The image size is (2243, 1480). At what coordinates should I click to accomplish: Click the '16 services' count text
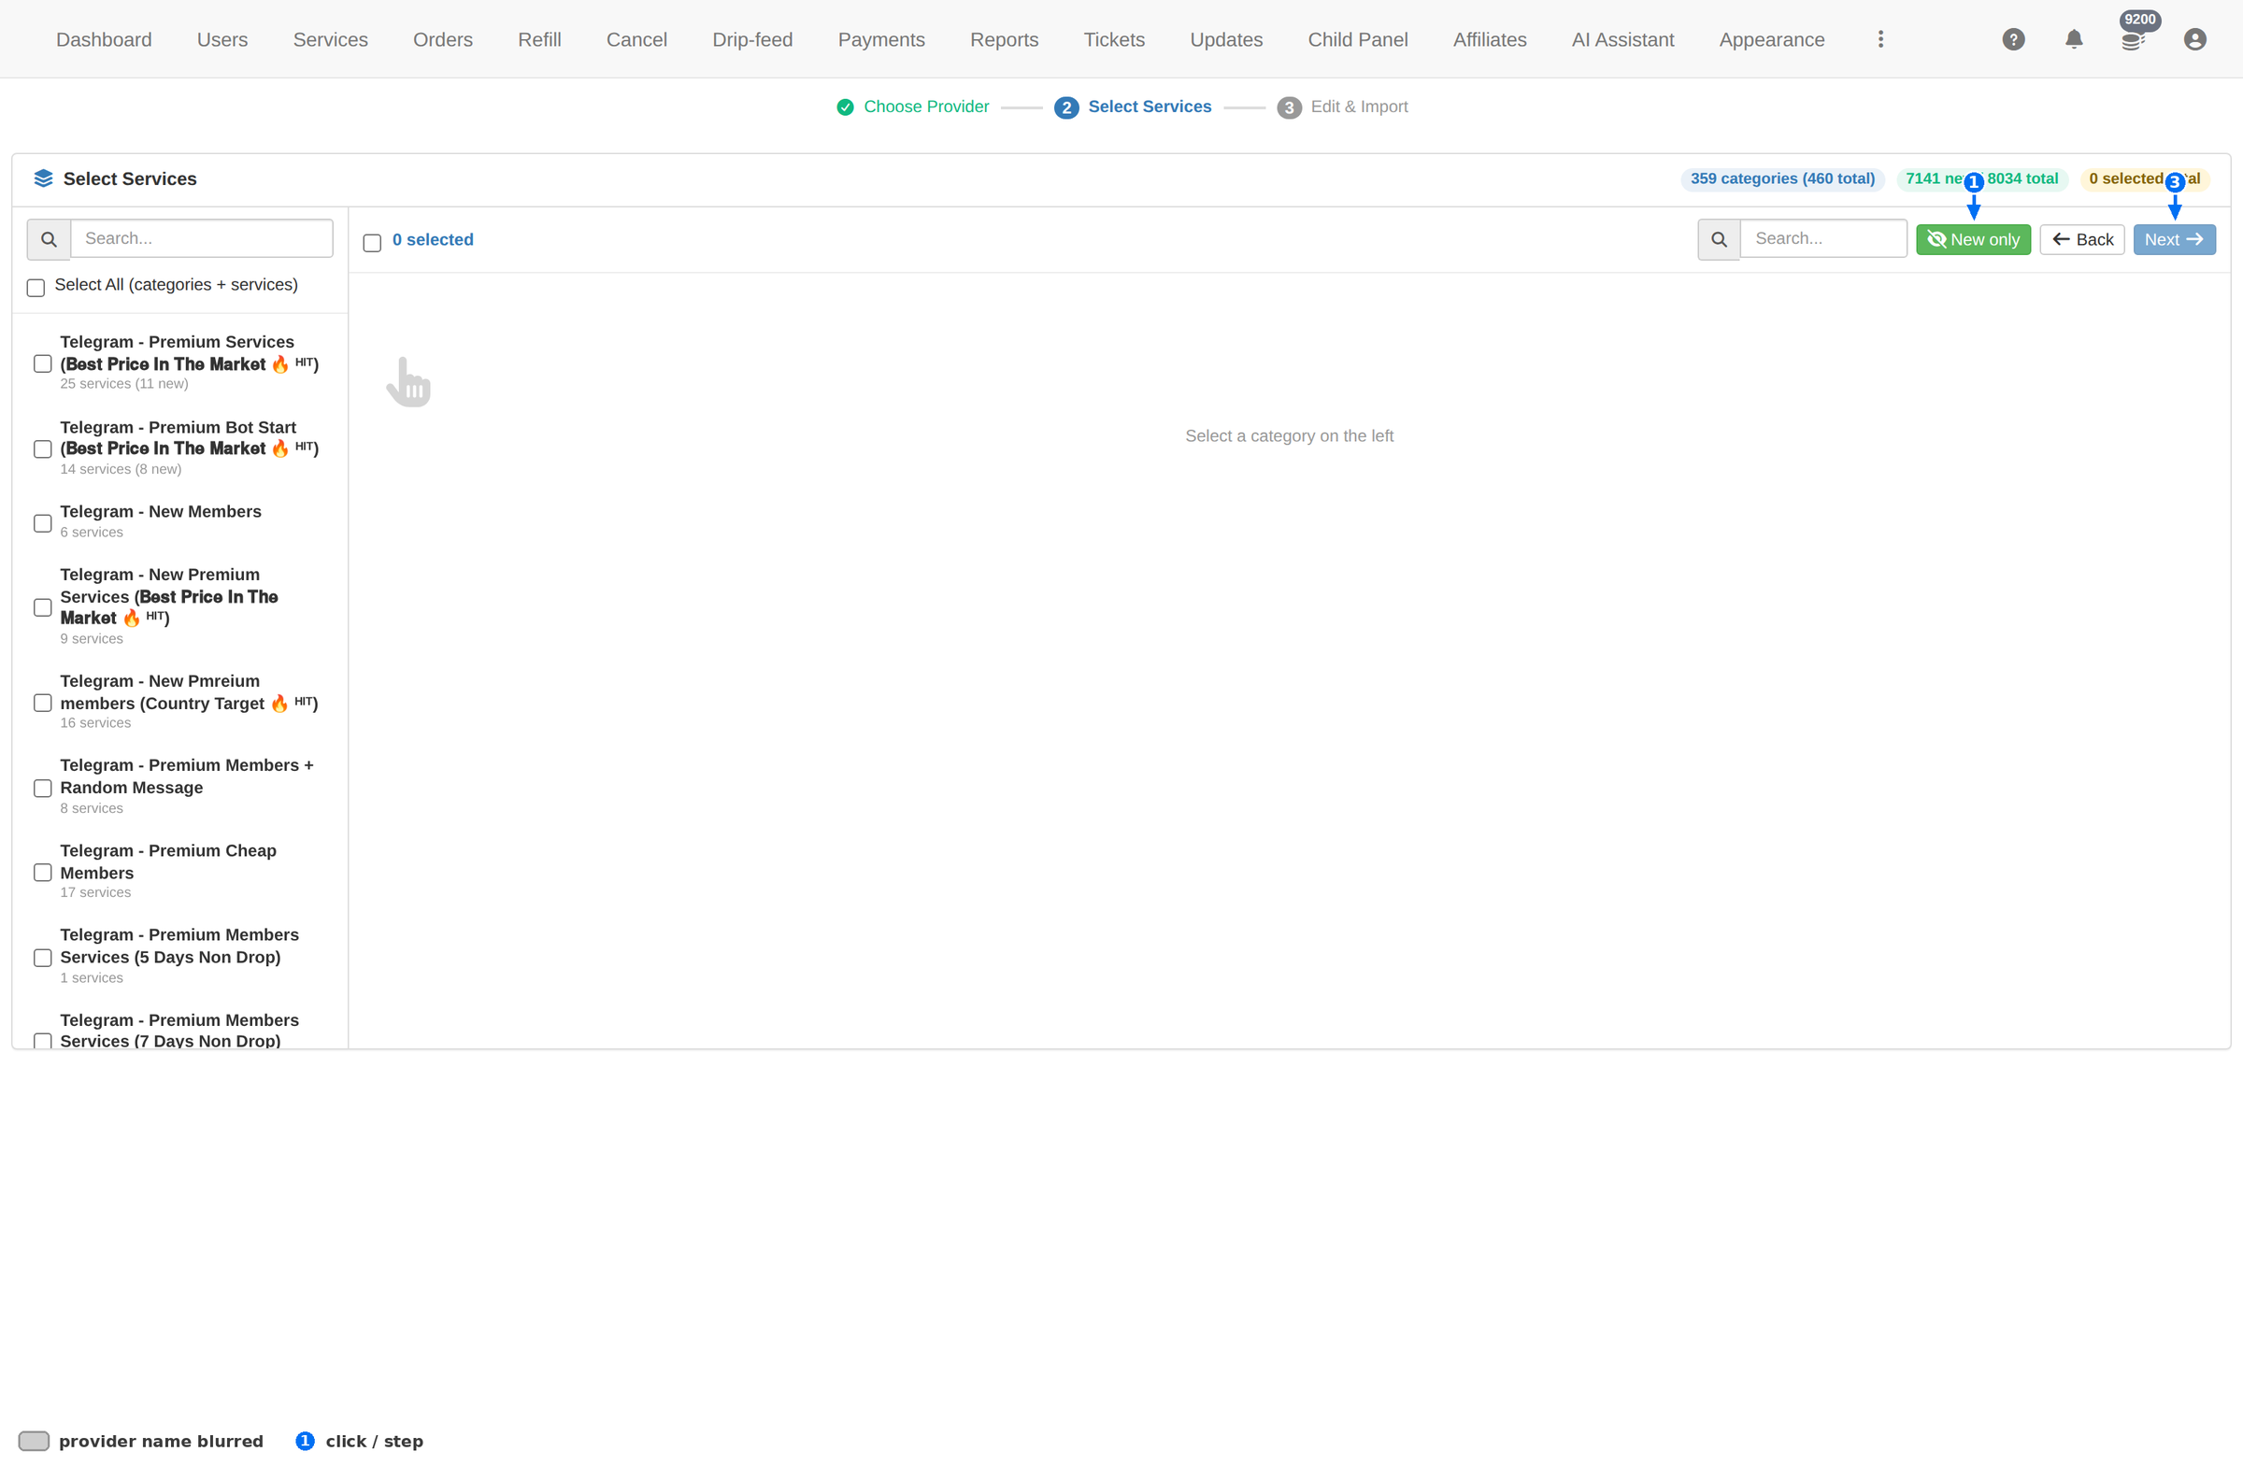pyautogui.click(x=95, y=723)
